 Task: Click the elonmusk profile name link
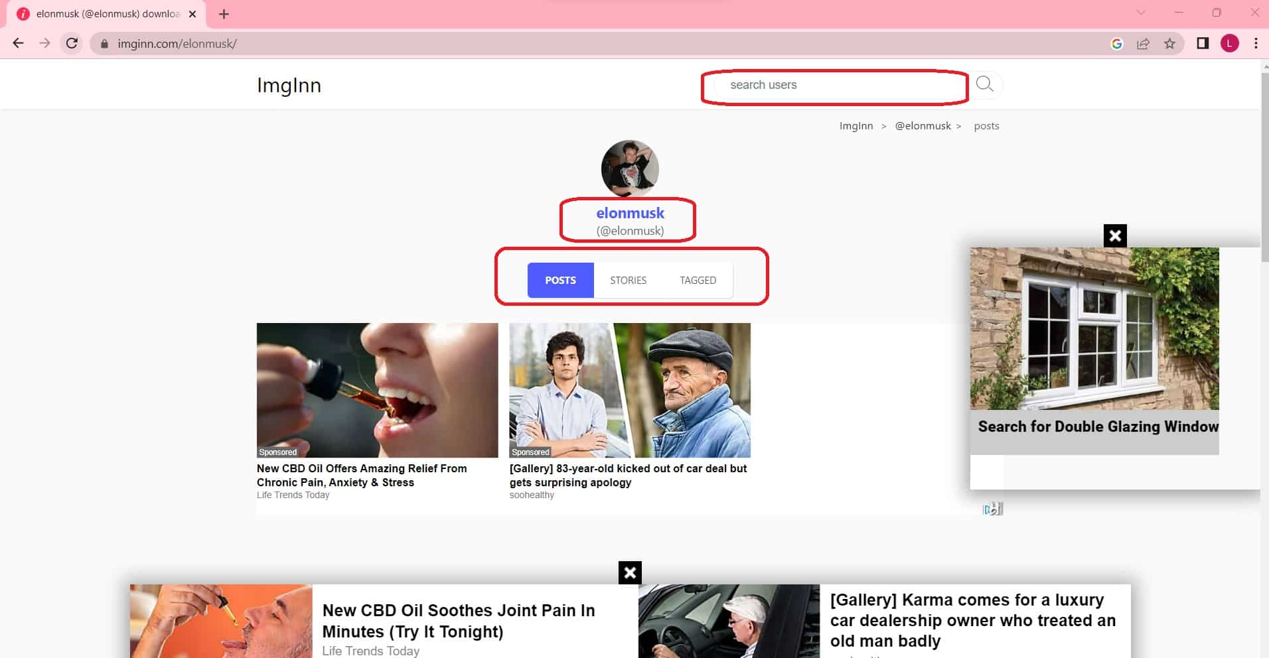pos(629,213)
